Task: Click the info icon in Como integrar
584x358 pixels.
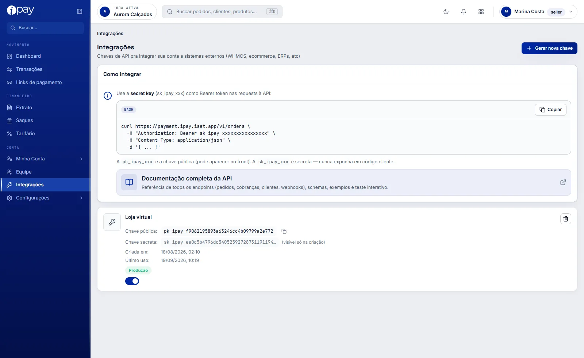Action: 108,96
